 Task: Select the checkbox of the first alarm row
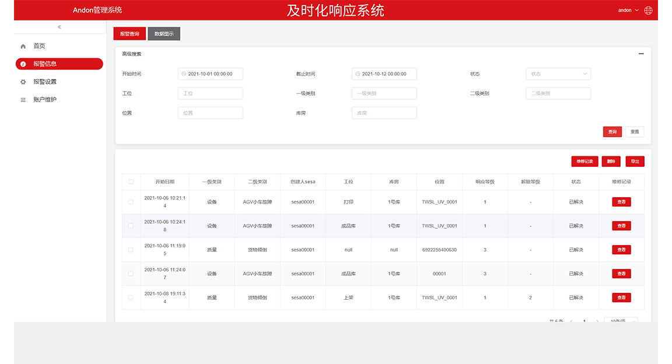coord(131,201)
